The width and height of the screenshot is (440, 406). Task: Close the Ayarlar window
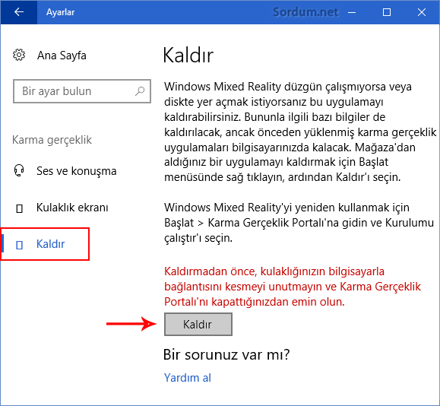(422, 12)
